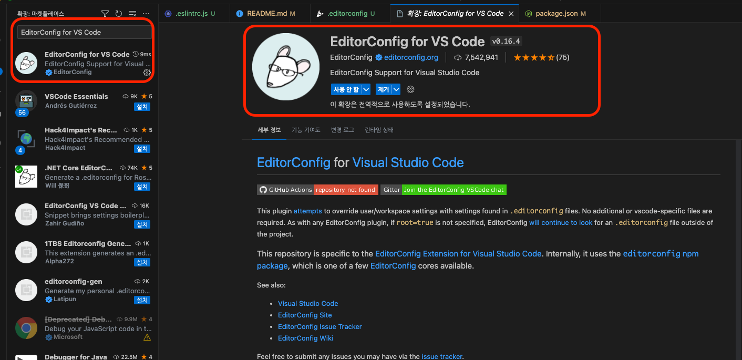Image resolution: width=742 pixels, height=360 pixels.
Task: Click Visual Studio Code heading link
Action: [x=408, y=162]
